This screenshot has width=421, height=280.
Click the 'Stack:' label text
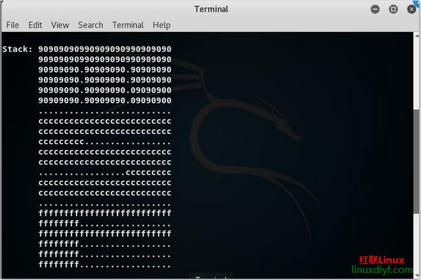tap(17, 49)
